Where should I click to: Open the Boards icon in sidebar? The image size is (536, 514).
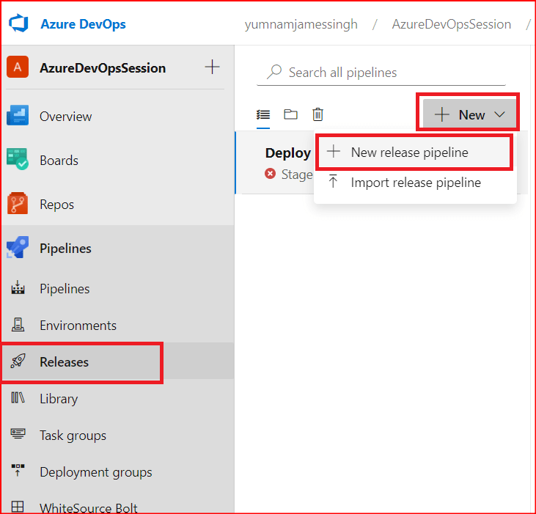pyautogui.click(x=18, y=161)
